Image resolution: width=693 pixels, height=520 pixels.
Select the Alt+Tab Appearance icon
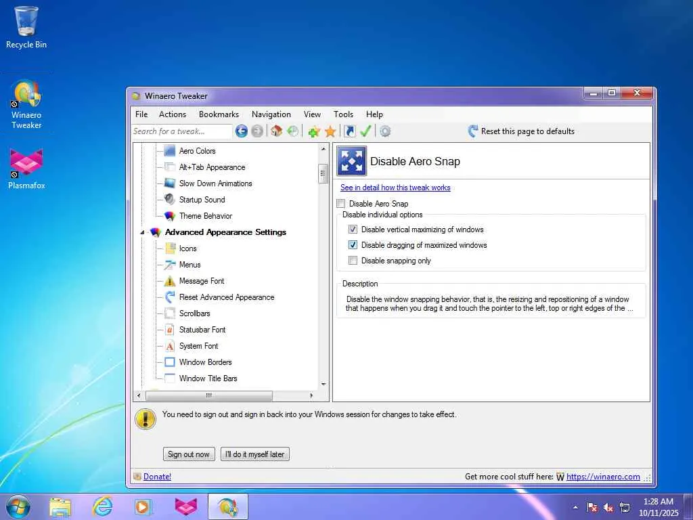tap(170, 167)
